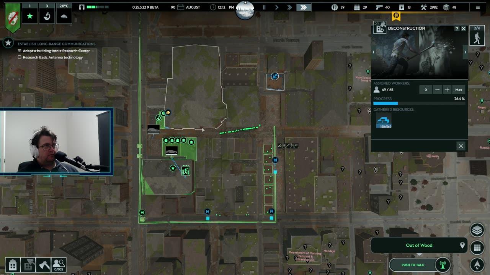
Task: Toggle 'Research Basic Antenna technology' checkbox
Action: coord(20,57)
